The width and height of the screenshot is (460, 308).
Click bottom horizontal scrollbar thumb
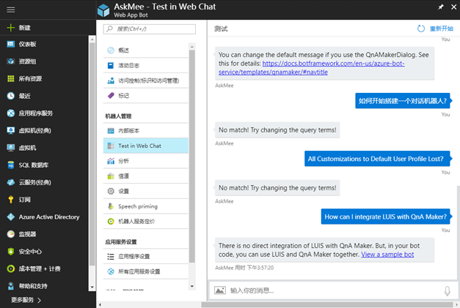click(327, 305)
